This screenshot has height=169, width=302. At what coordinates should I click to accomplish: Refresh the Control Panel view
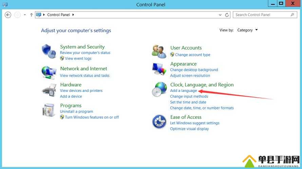tap(227, 15)
